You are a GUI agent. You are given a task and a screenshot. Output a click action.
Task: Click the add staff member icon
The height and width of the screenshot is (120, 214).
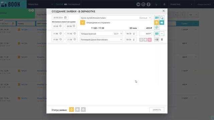157,39
